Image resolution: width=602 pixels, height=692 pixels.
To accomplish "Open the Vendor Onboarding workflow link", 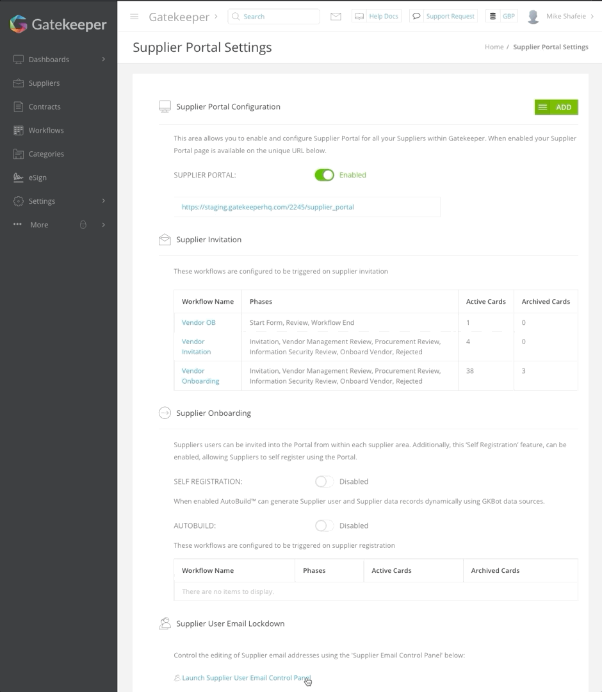I will tap(200, 376).
